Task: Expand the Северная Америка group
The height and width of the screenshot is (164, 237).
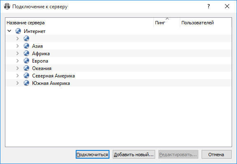Action: point(18,75)
